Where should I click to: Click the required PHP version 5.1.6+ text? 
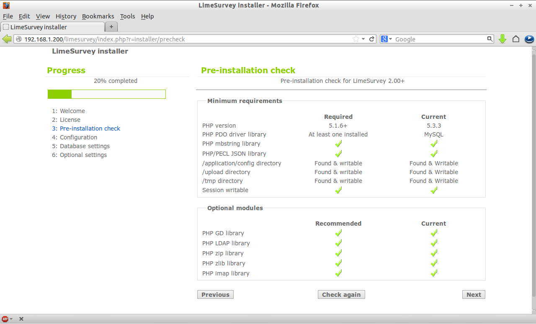tap(338, 126)
